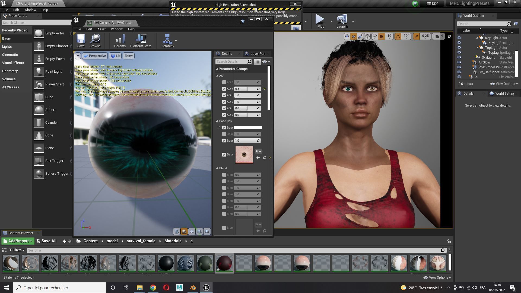Switch preview mesh to cylinder shape
521x293 pixels.
pos(177,231)
